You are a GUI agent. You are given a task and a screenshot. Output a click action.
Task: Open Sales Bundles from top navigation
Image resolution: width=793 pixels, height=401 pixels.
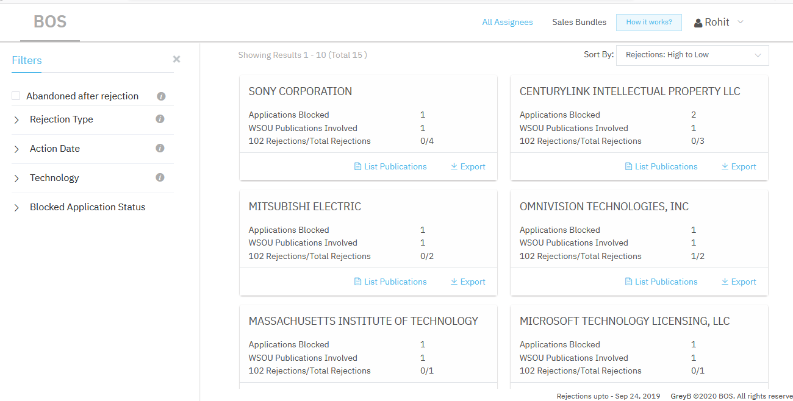tap(579, 22)
